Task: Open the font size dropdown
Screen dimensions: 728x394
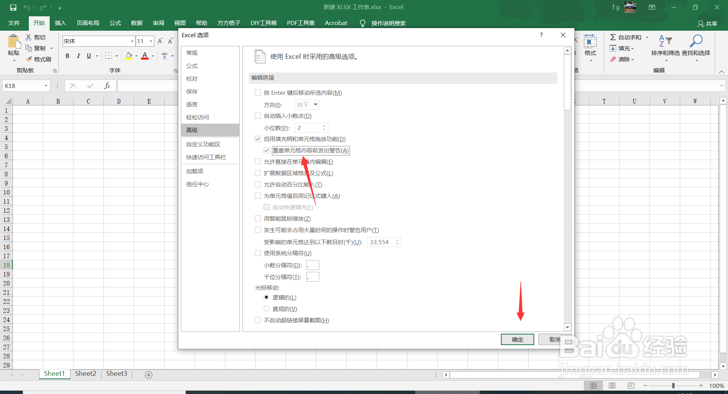Action: tap(151, 41)
